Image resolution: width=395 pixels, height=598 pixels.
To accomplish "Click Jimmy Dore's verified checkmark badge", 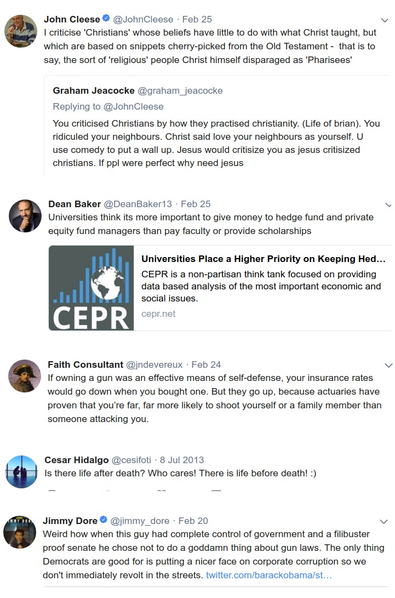I will (103, 521).
